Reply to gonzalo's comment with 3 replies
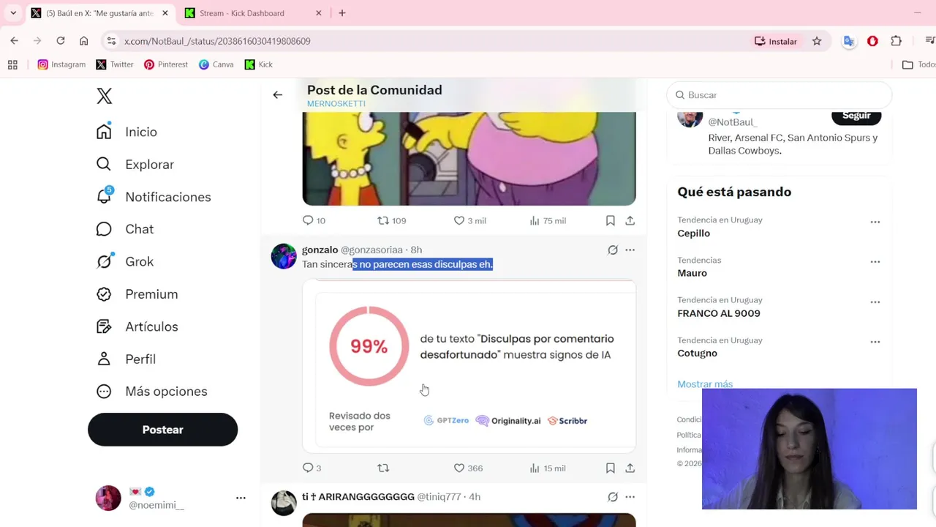Screen dimensions: 936x527 pyautogui.click(x=312, y=468)
